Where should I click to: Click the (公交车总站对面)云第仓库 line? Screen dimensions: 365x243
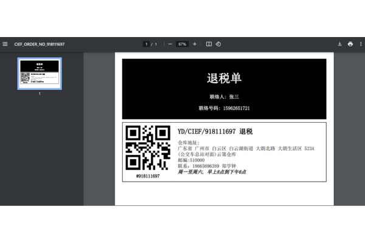tap(207, 154)
